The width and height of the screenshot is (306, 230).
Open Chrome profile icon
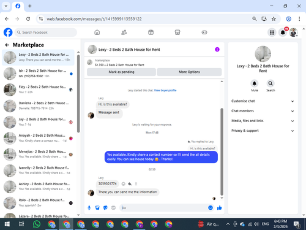tap(288, 19)
